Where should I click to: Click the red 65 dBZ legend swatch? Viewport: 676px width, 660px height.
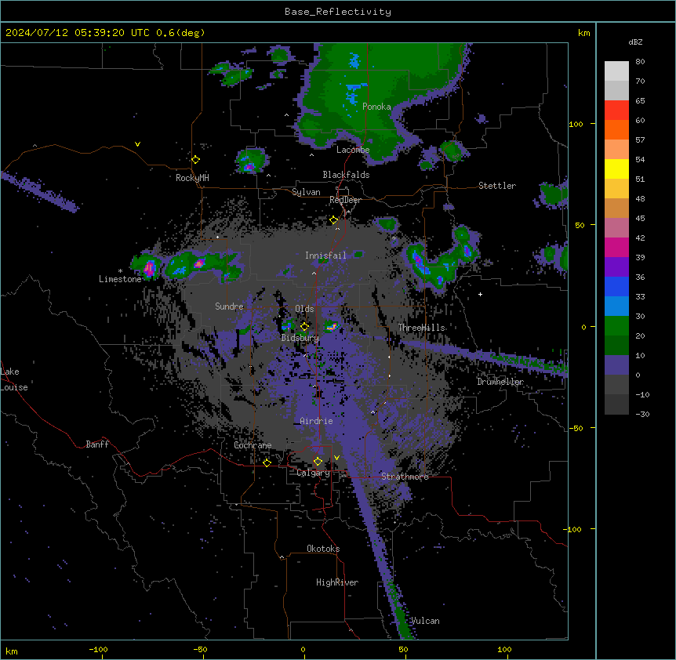[616, 111]
